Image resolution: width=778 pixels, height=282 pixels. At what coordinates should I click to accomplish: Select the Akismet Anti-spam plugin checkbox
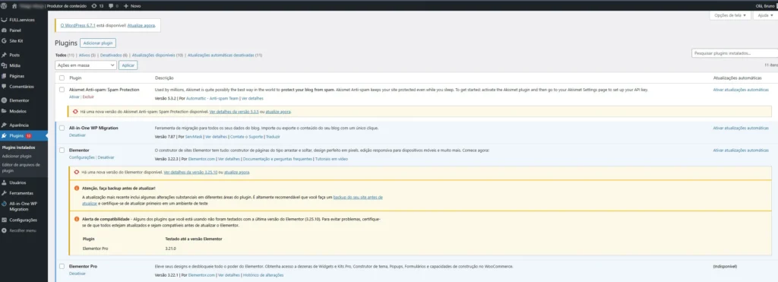62,90
